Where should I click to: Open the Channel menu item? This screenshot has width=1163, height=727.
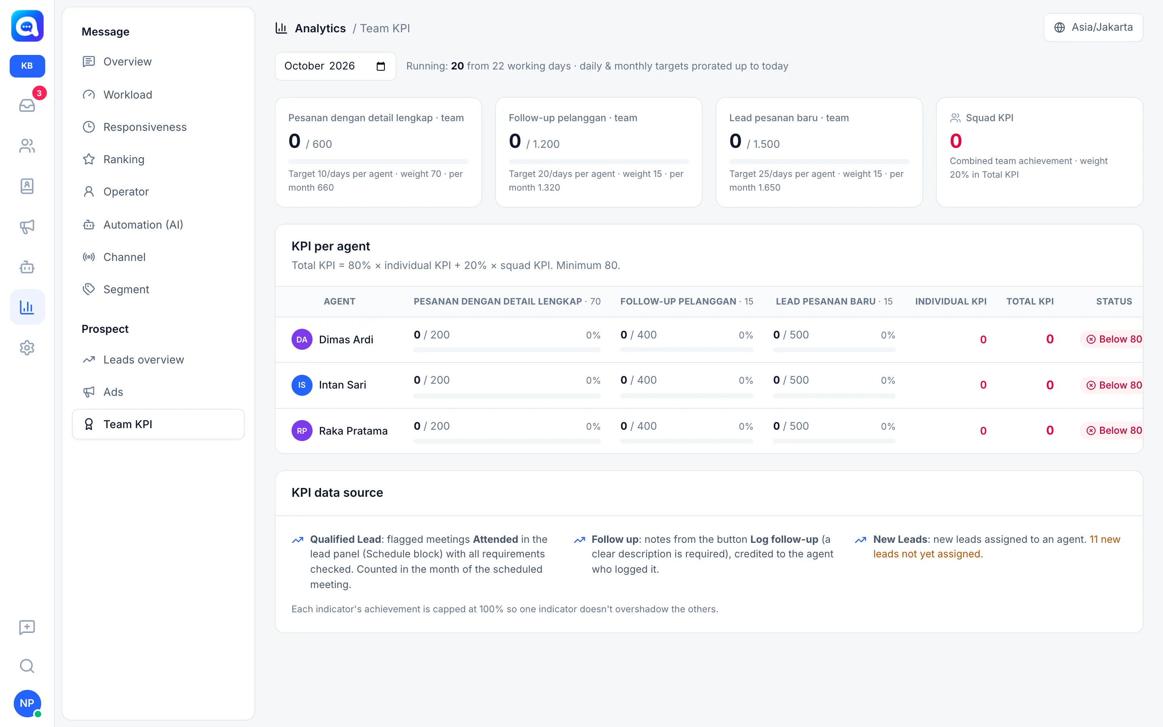click(x=158, y=257)
